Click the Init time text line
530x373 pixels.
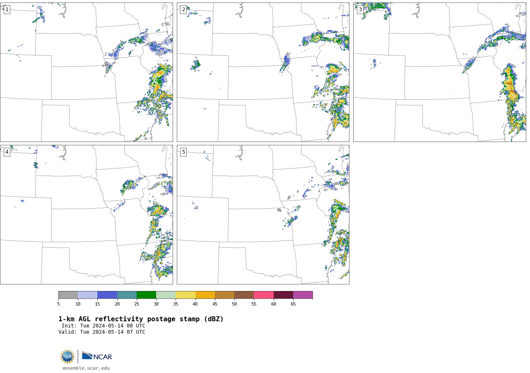[104, 326]
